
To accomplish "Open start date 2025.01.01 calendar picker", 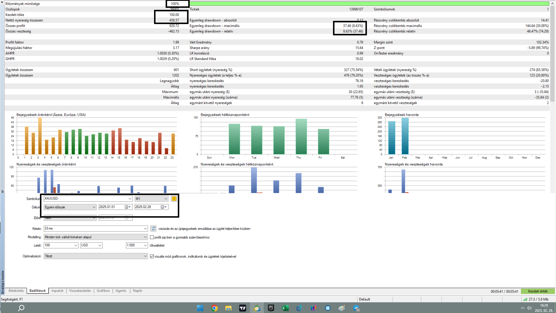I will 128,207.
